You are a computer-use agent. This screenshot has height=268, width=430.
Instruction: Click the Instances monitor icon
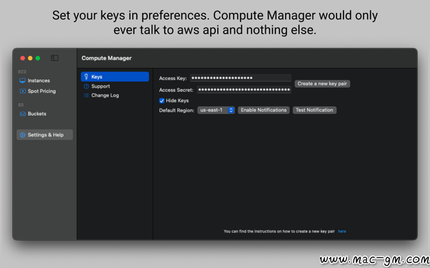[23, 80]
